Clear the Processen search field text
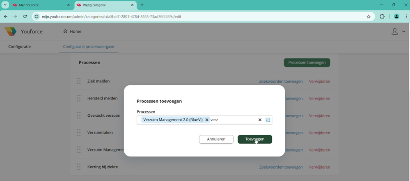410x181 pixels. (260, 120)
